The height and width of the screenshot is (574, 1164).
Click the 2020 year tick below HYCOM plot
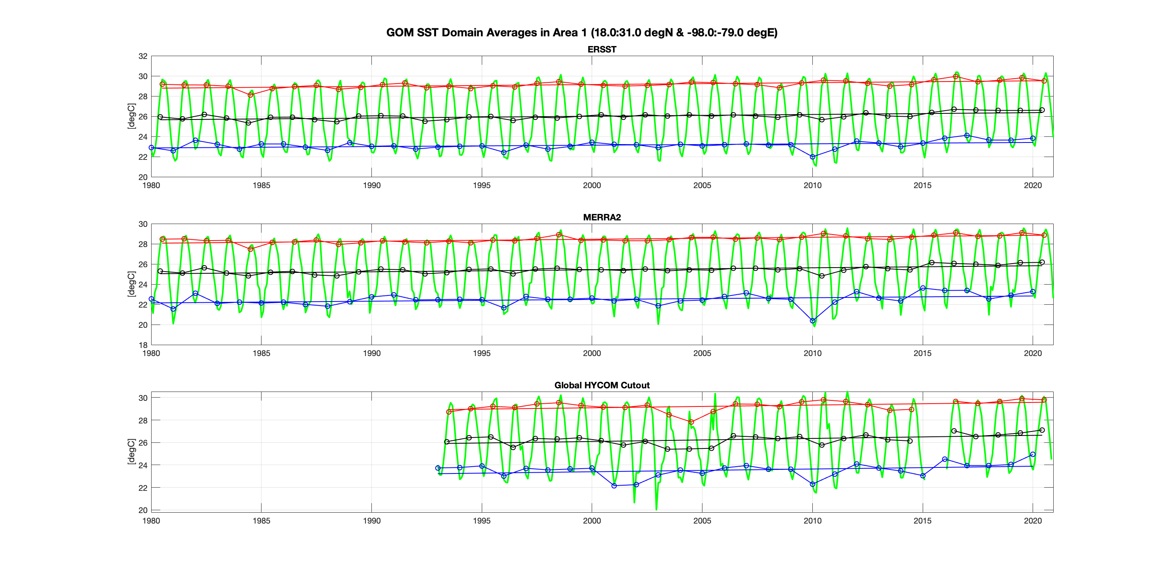(x=1033, y=521)
